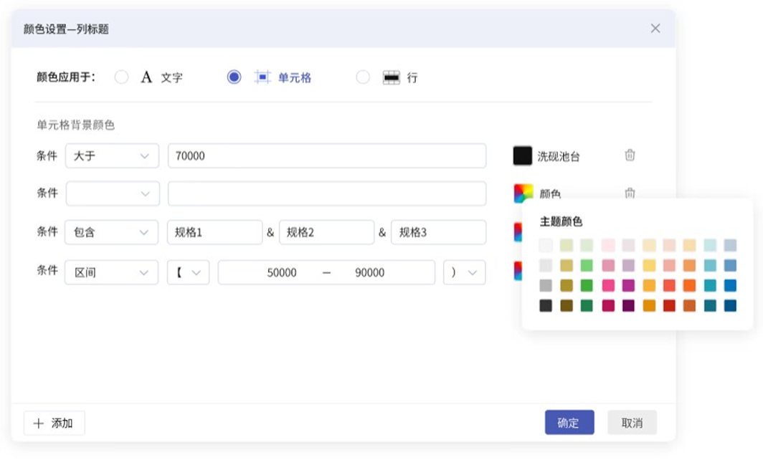Image resolution: width=763 pixels, height=460 pixels.
Task: Click the "A" text icon beside 文字
Action: pos(146,76)
